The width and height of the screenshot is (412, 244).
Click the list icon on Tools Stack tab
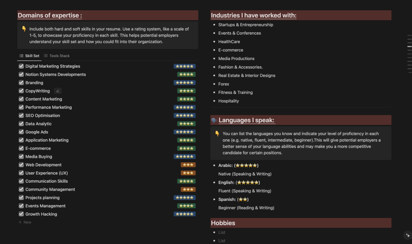point(46,56)
